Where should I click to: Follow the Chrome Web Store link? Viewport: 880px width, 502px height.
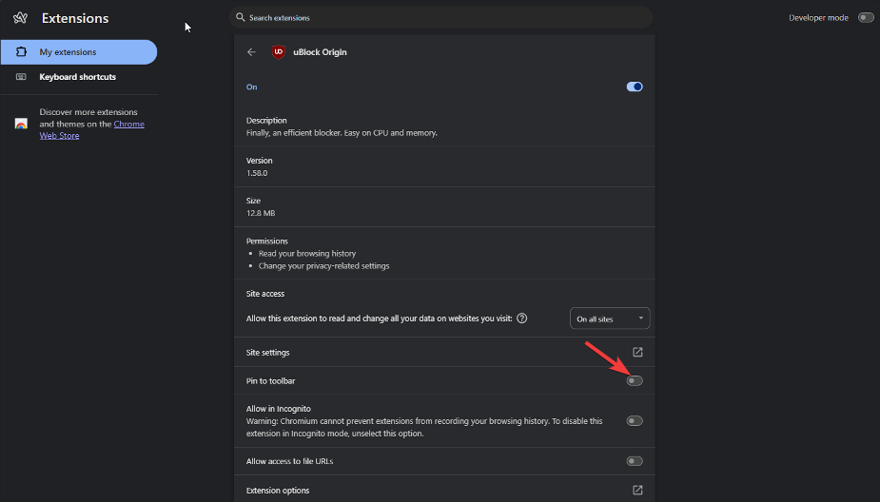92,129
